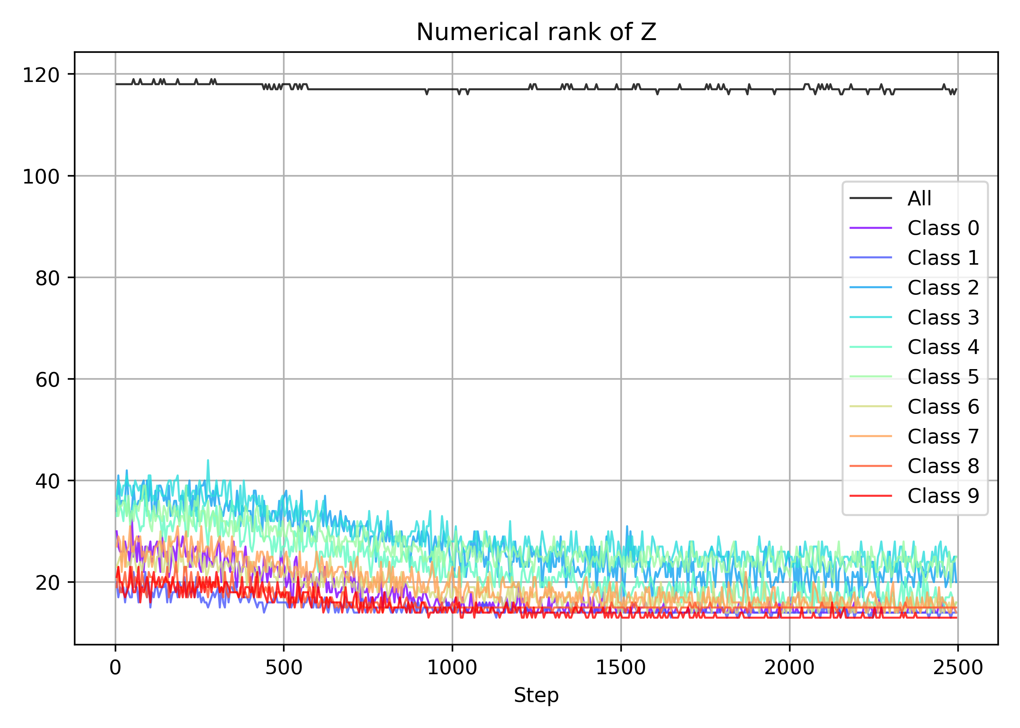Click the y-axis tick label '40'
Screen dimensions: 1020x728
47,482
